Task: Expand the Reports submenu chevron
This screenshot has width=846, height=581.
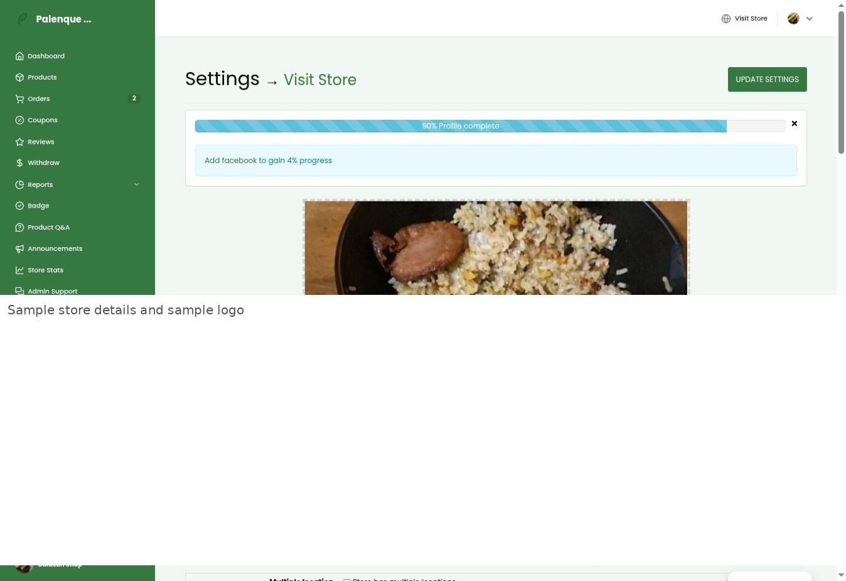Action: pyautogui.click(x=136, y=184)
